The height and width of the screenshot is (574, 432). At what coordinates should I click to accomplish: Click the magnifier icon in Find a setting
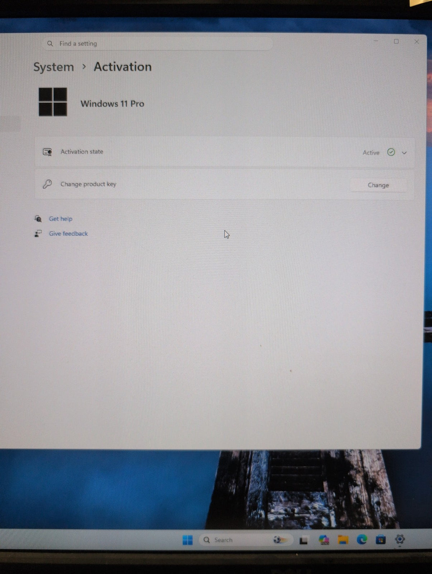[50, 44]
